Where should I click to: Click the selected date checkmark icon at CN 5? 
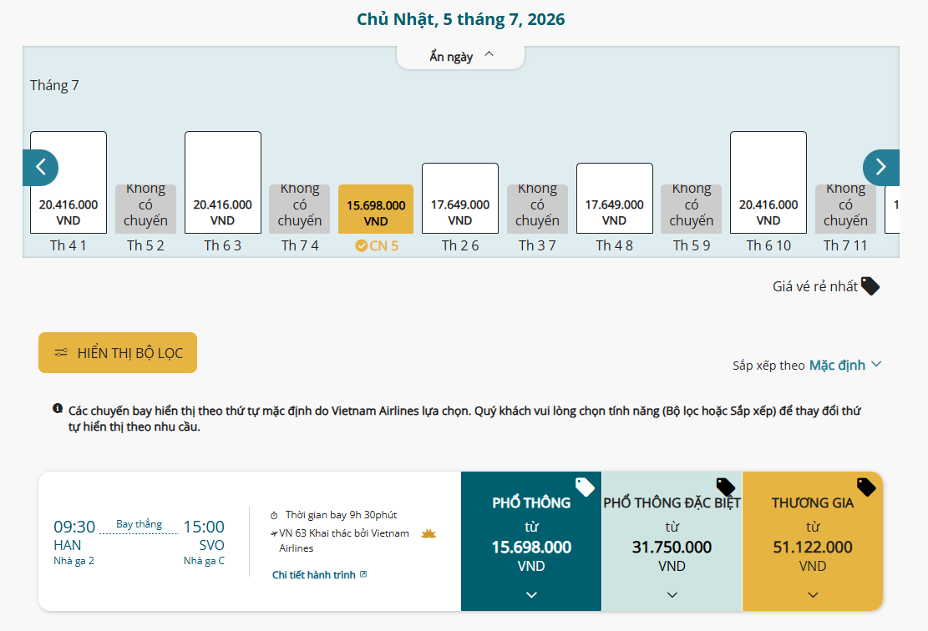click(361, 246)
